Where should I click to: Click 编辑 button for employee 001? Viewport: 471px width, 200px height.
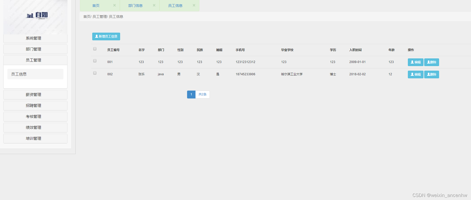pos(416,62)
